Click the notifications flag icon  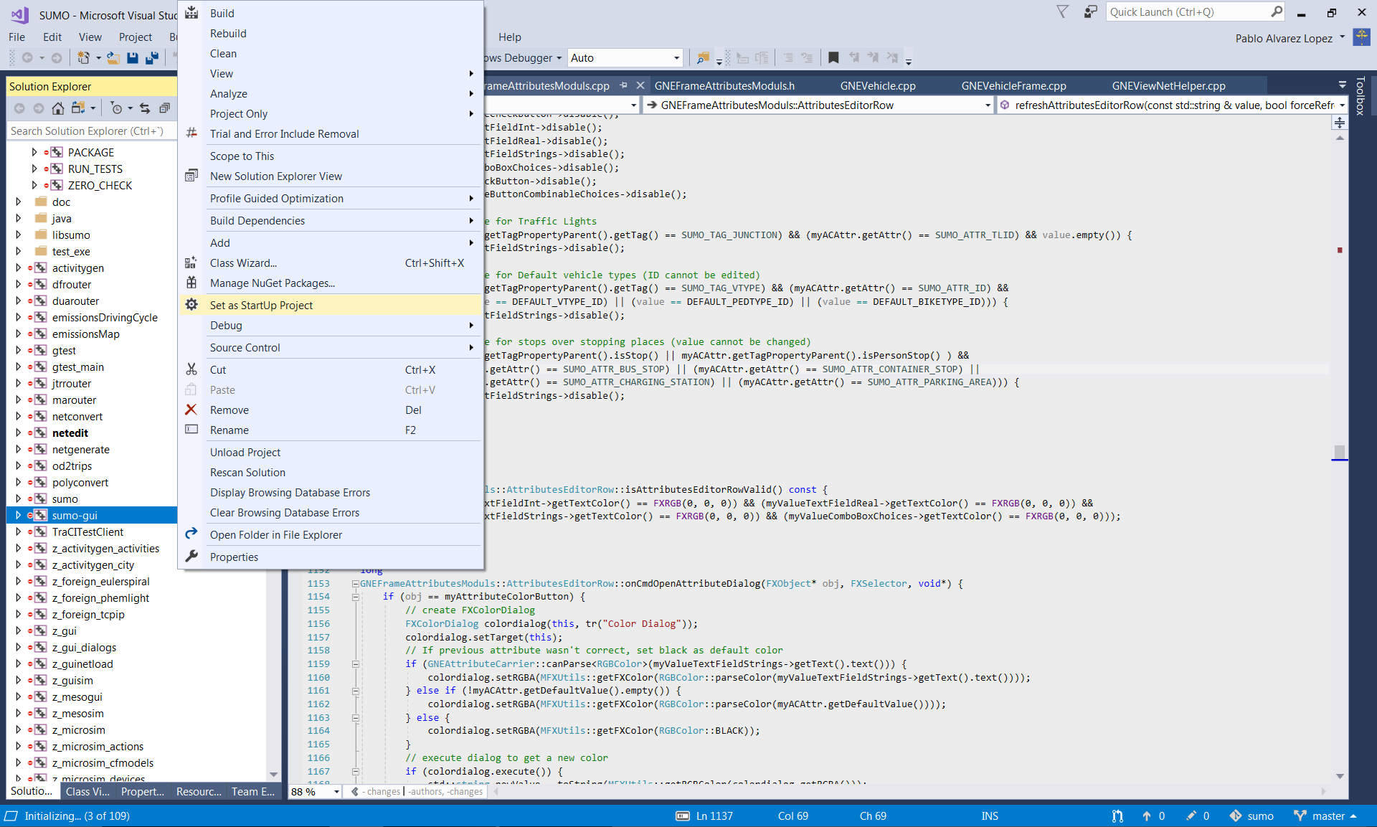pyautogui.click(x=1063, y=11)
